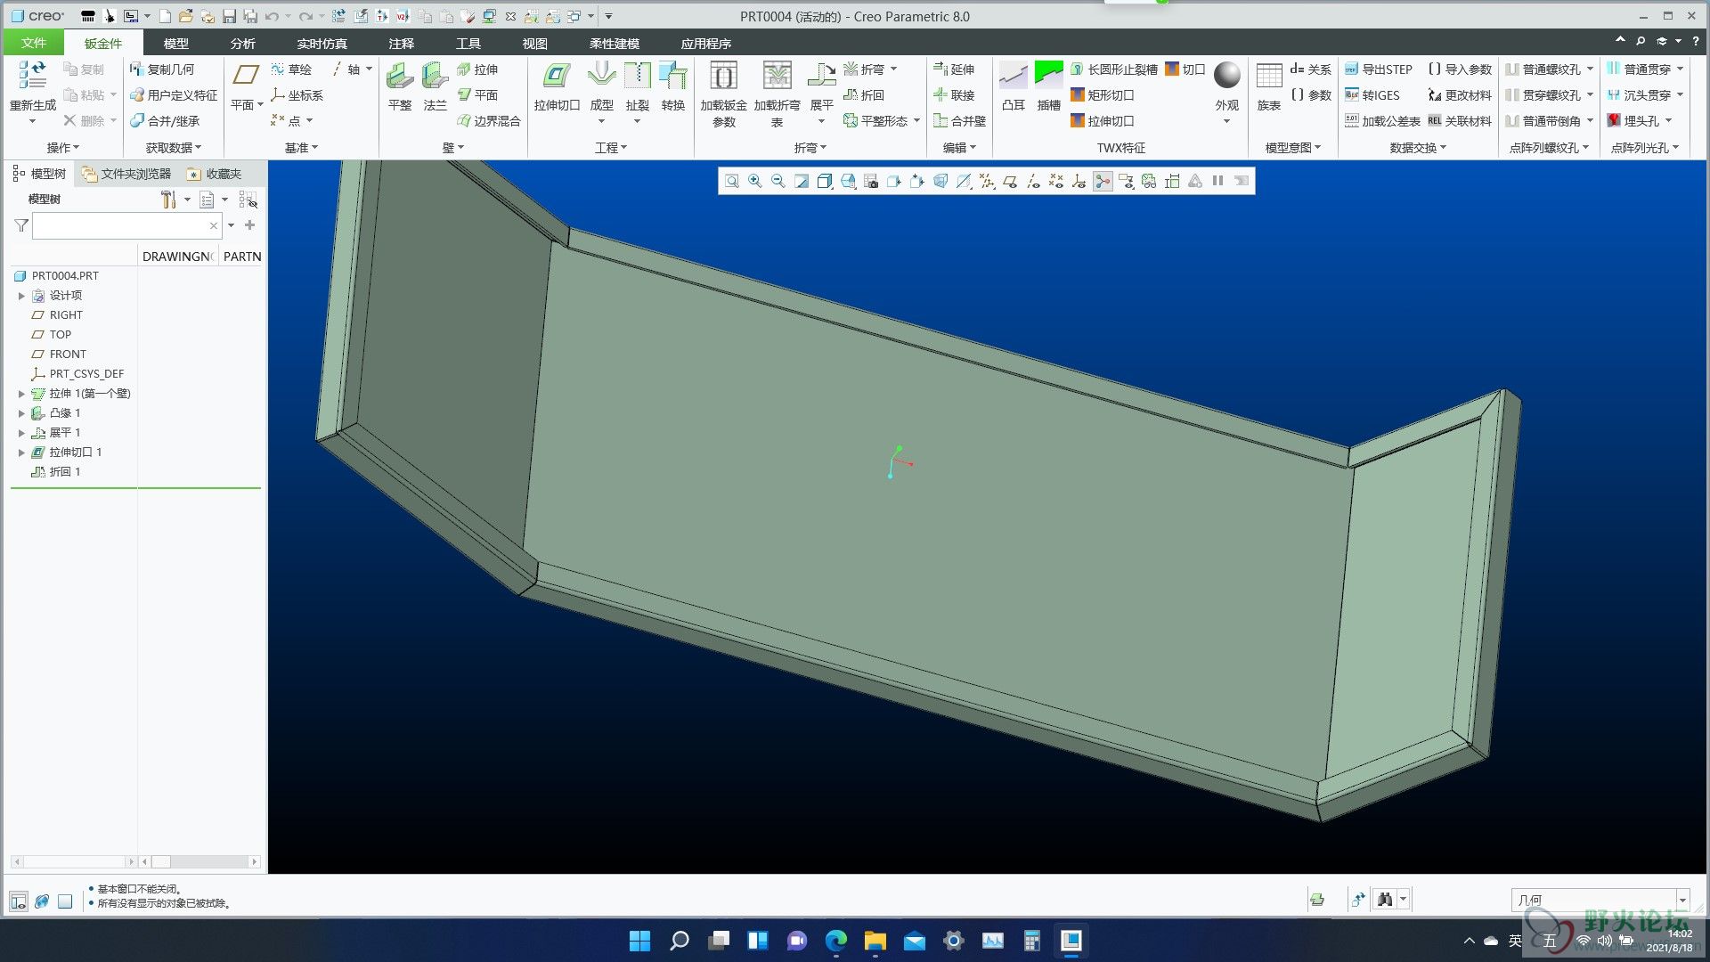This screenshot has width=1710, height=962.
Task: Open the 文件 menu tab
Action: coord(34,43)
